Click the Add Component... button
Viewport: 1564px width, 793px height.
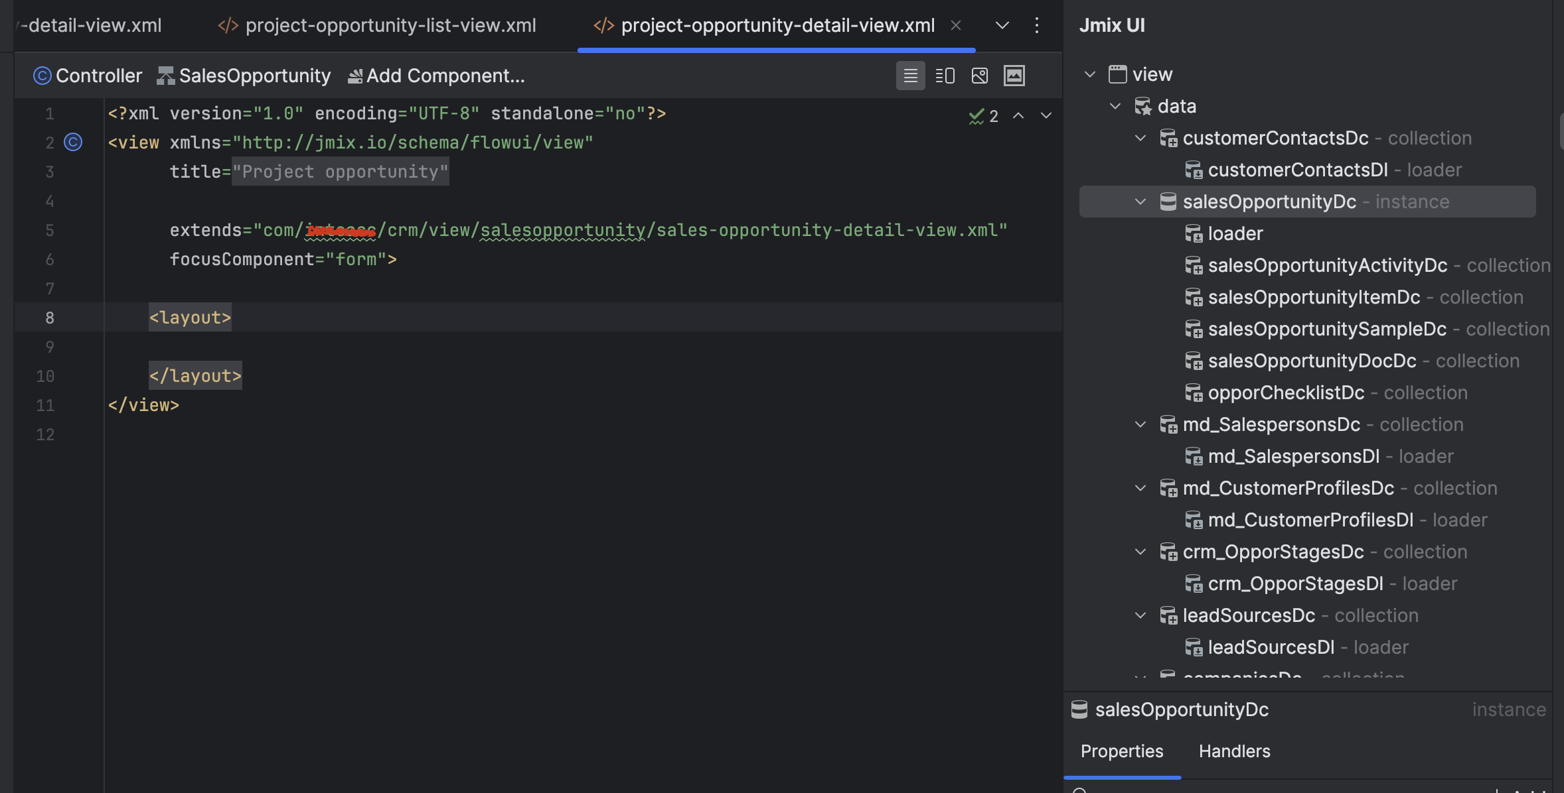tap(436, 76)
